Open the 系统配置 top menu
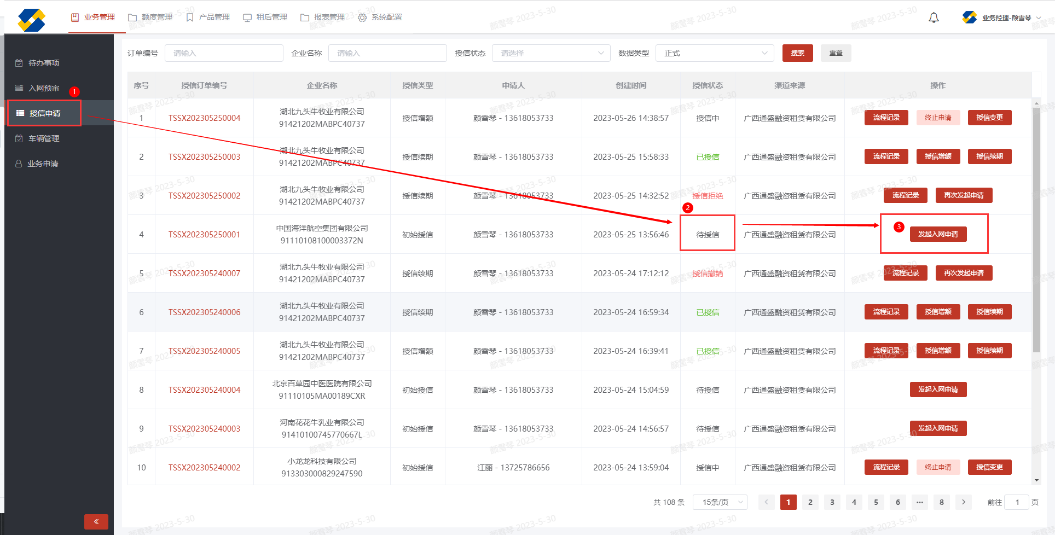 pyautogui.click(x=380, y=18)
